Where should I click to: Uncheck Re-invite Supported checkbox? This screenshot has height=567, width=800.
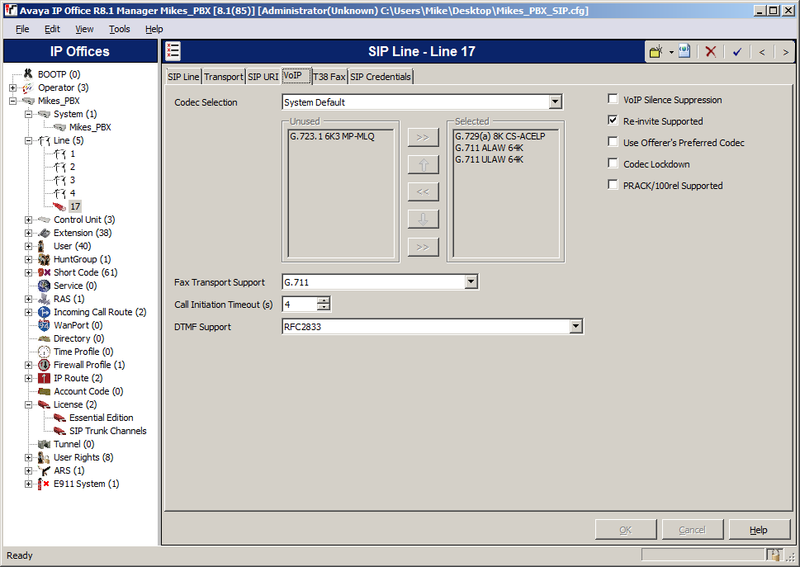[x=613, y=120]
